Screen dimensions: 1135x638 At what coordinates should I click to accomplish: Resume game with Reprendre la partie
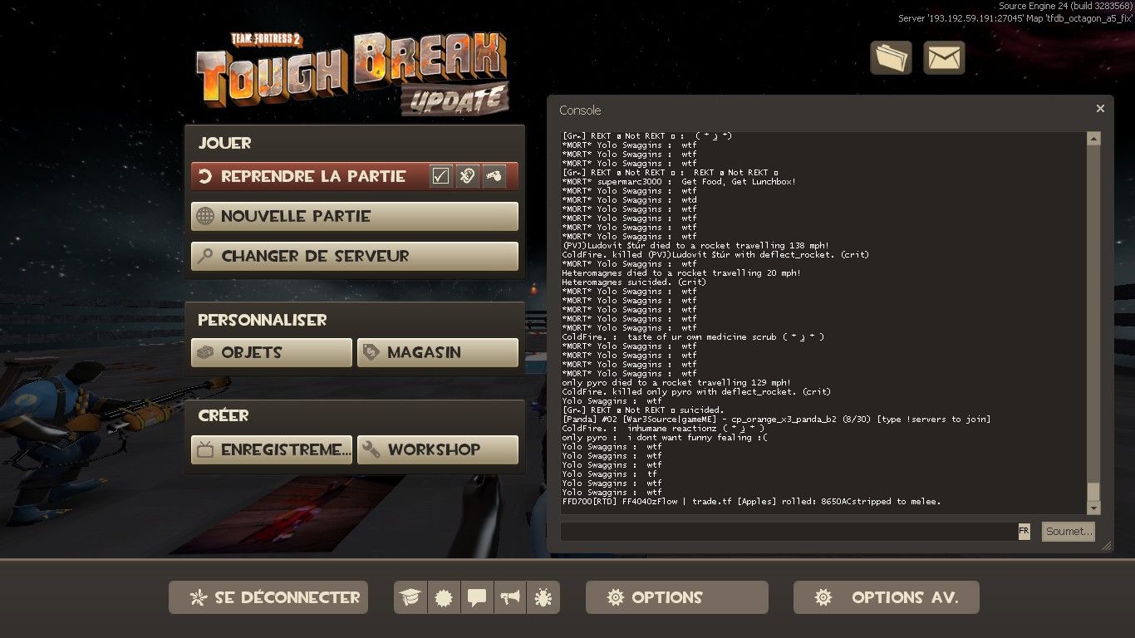[312, 176]
